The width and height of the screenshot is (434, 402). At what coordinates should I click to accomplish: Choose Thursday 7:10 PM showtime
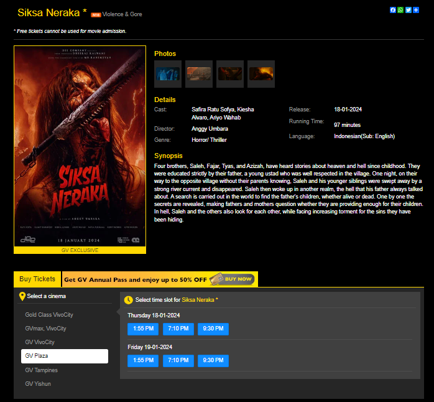(x=178, y=329)
